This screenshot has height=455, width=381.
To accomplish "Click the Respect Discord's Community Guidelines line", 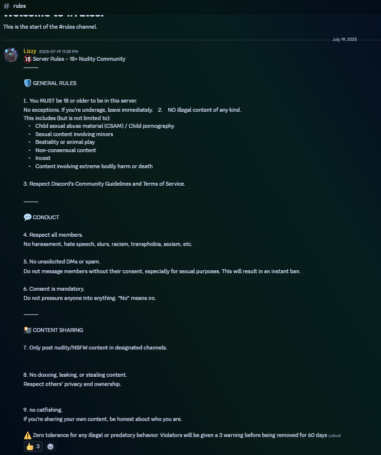I will (x=104, y=184).
